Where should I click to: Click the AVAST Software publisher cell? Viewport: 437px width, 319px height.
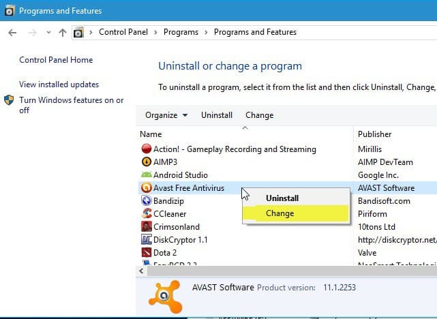tap(387, 188)
